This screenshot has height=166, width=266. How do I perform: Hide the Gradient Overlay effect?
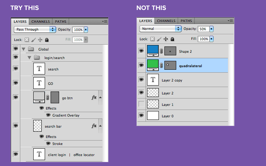click(x=48, y=115)
